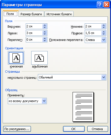Increase the Левое margin with up arrow
Image resolution: width=111 pixels, height=135 pixels.
(x=45, y=32)
